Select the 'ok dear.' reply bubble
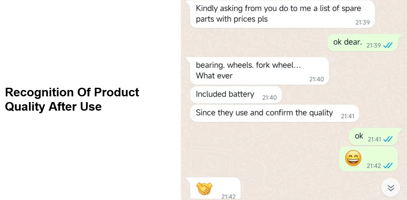Viewport: 407px width, 200px height. [x=362, y=43]
